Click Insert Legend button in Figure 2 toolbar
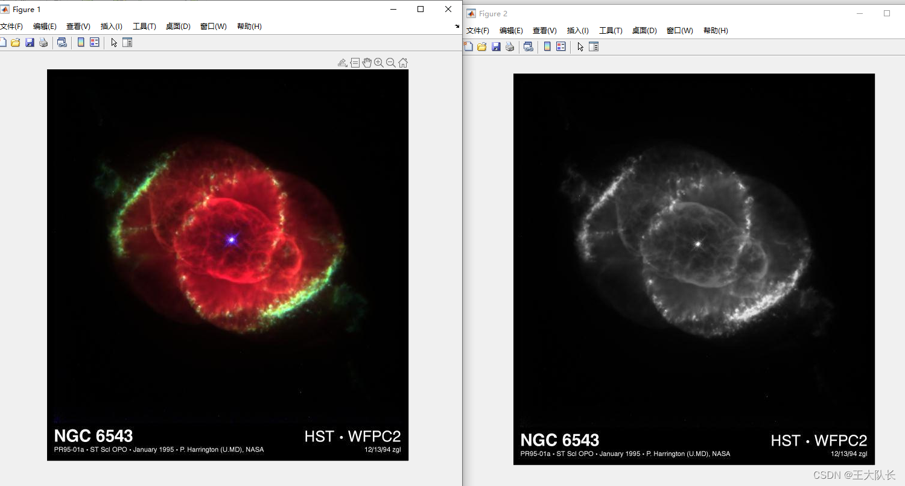905x486 pixels. [x=561, y=47]
